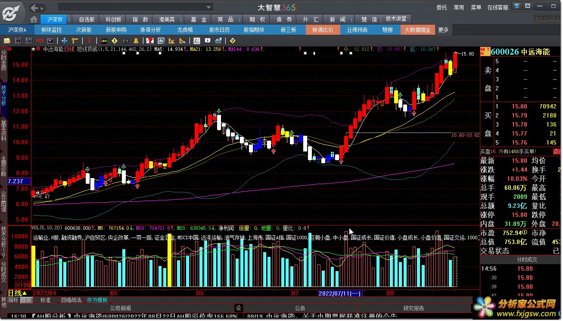
Task: Click the 设 settings button beside 公司新闻
Action: (238, 308)
